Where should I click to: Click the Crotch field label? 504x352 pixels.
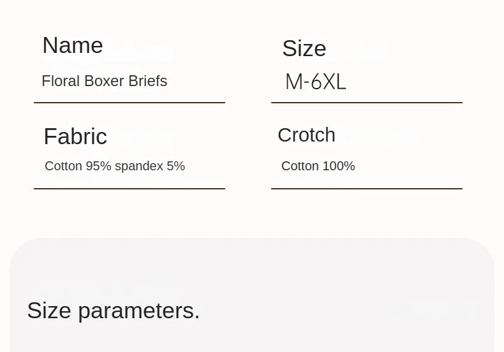[306, 135]
